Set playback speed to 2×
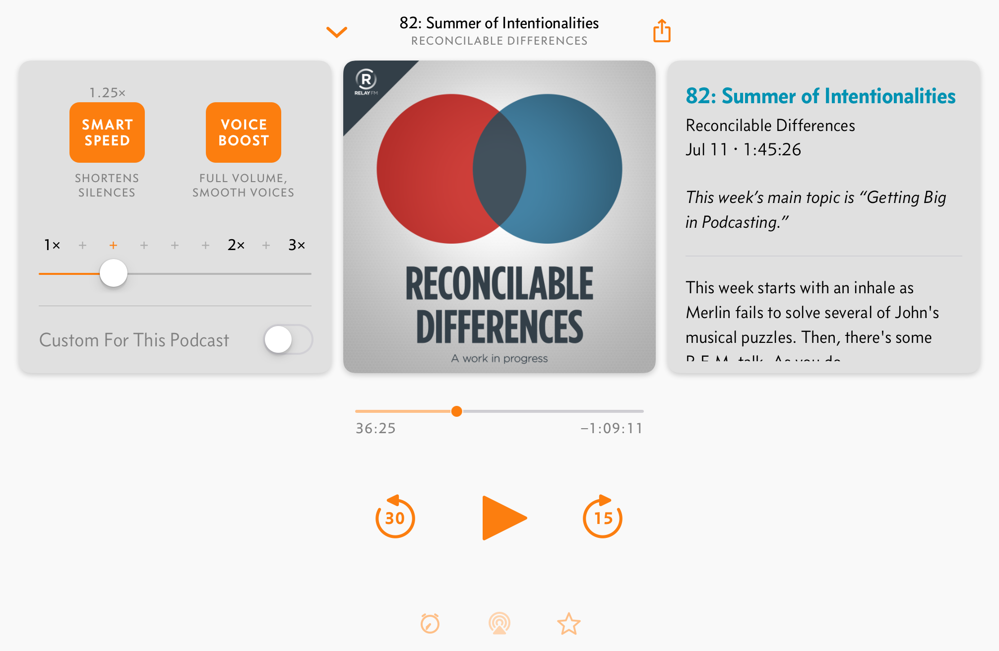Image resolution: width=999 pixels, height=651 pixels. pyautogui.click(x=236, y=245)
